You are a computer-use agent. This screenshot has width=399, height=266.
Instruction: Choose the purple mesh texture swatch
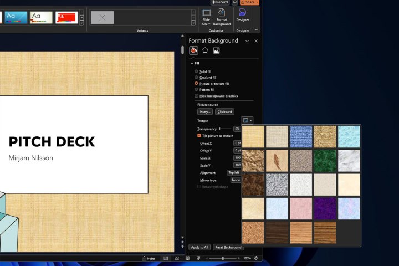coord(325,209)
